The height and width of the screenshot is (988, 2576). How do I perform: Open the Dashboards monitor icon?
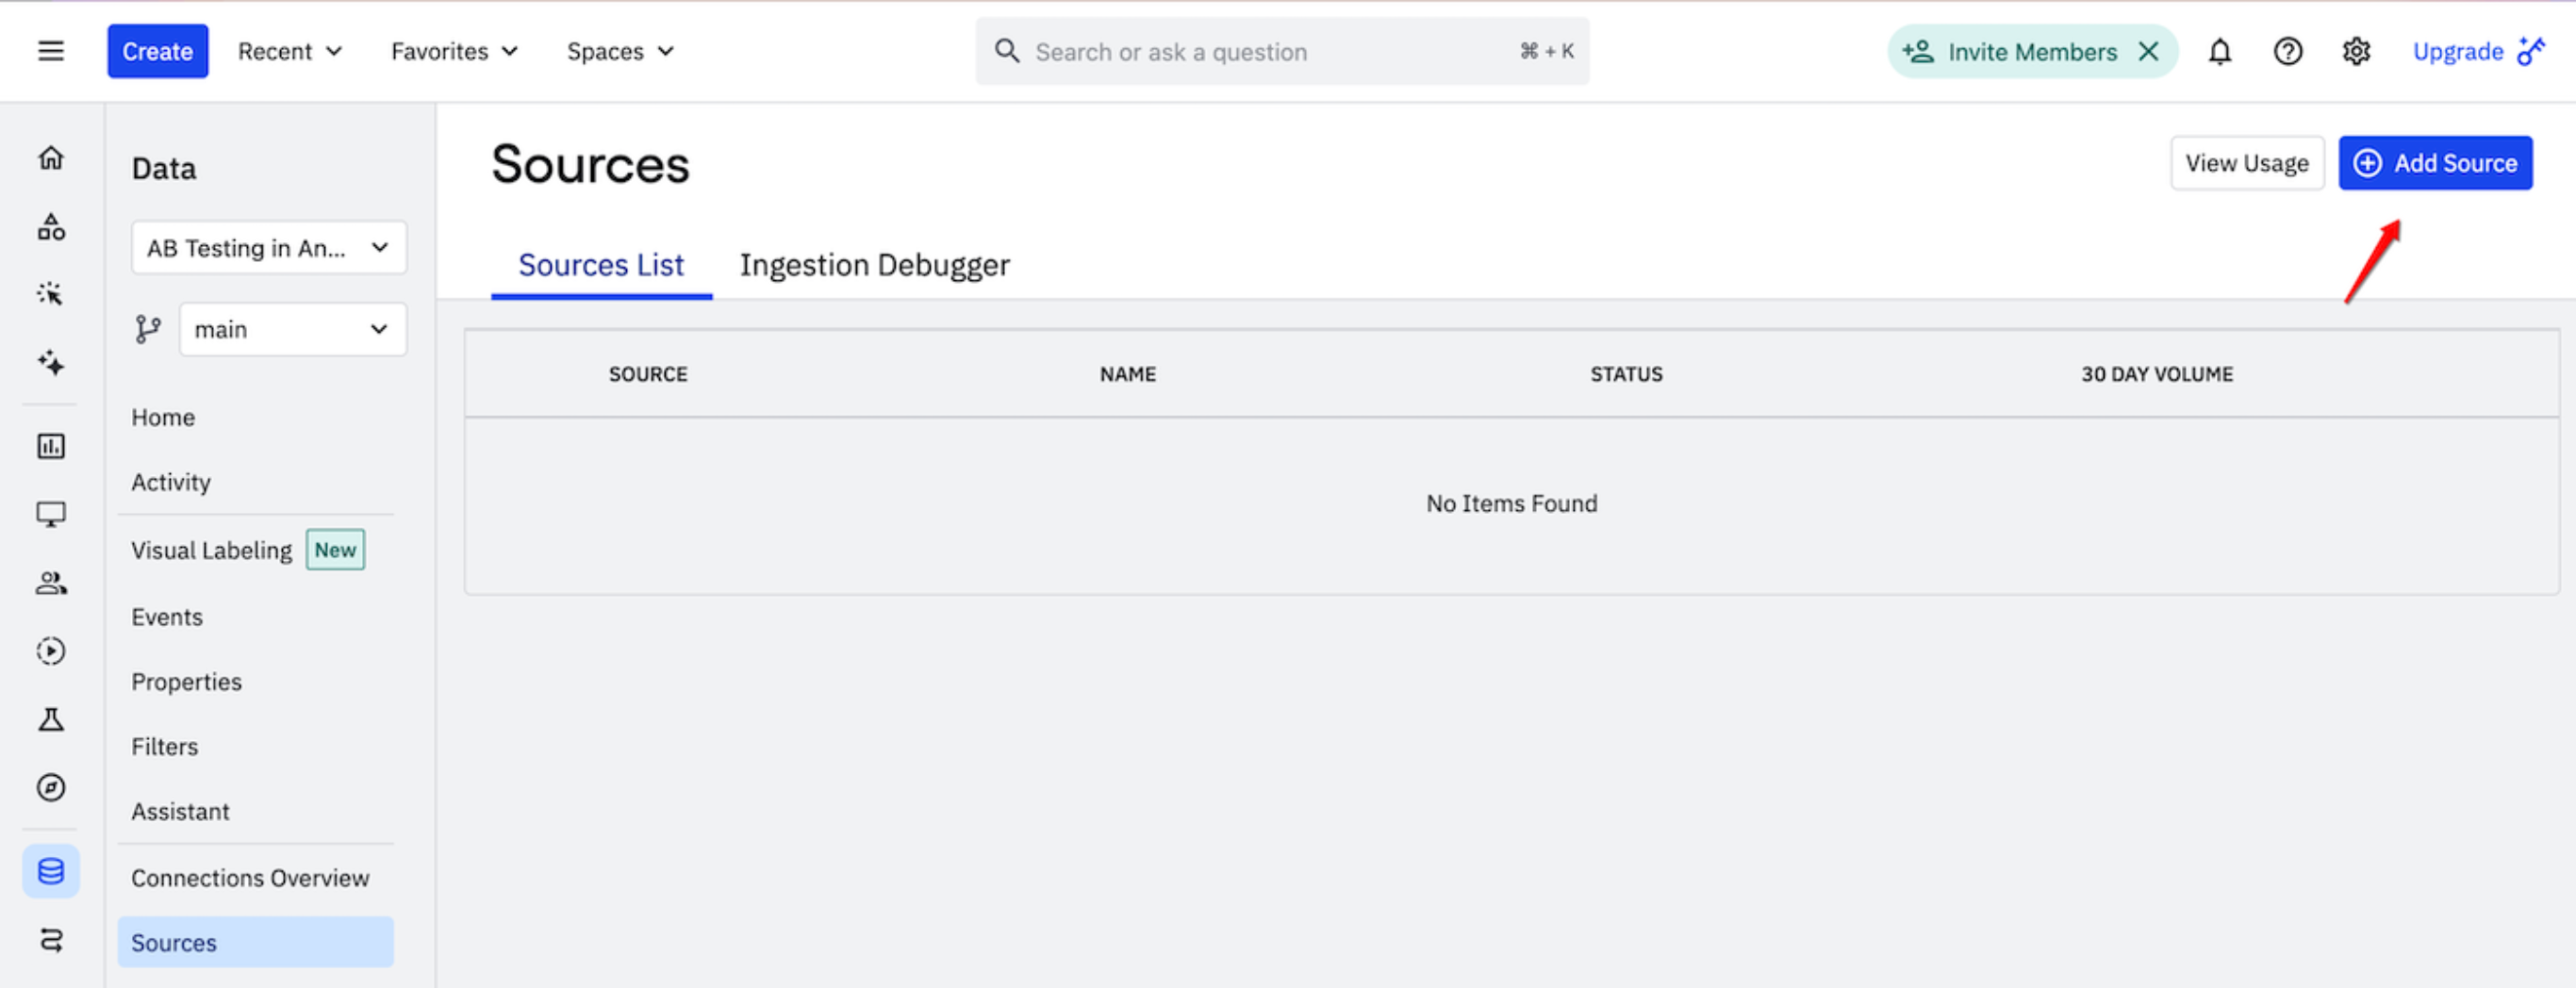(x=51, y=513)
